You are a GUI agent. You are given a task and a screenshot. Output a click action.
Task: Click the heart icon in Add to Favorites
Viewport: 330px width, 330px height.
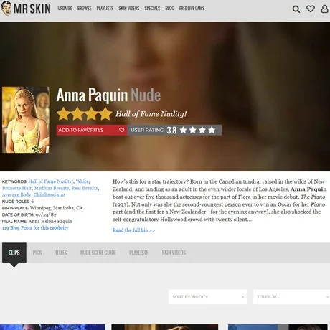(x=121, y=130)
